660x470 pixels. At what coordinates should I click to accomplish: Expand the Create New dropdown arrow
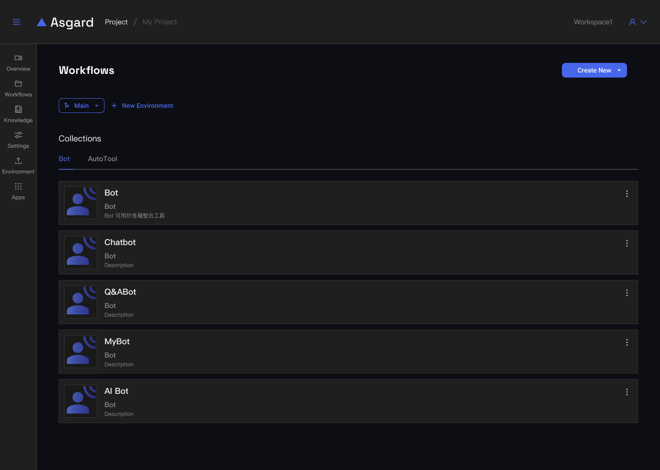pos(619,70)
